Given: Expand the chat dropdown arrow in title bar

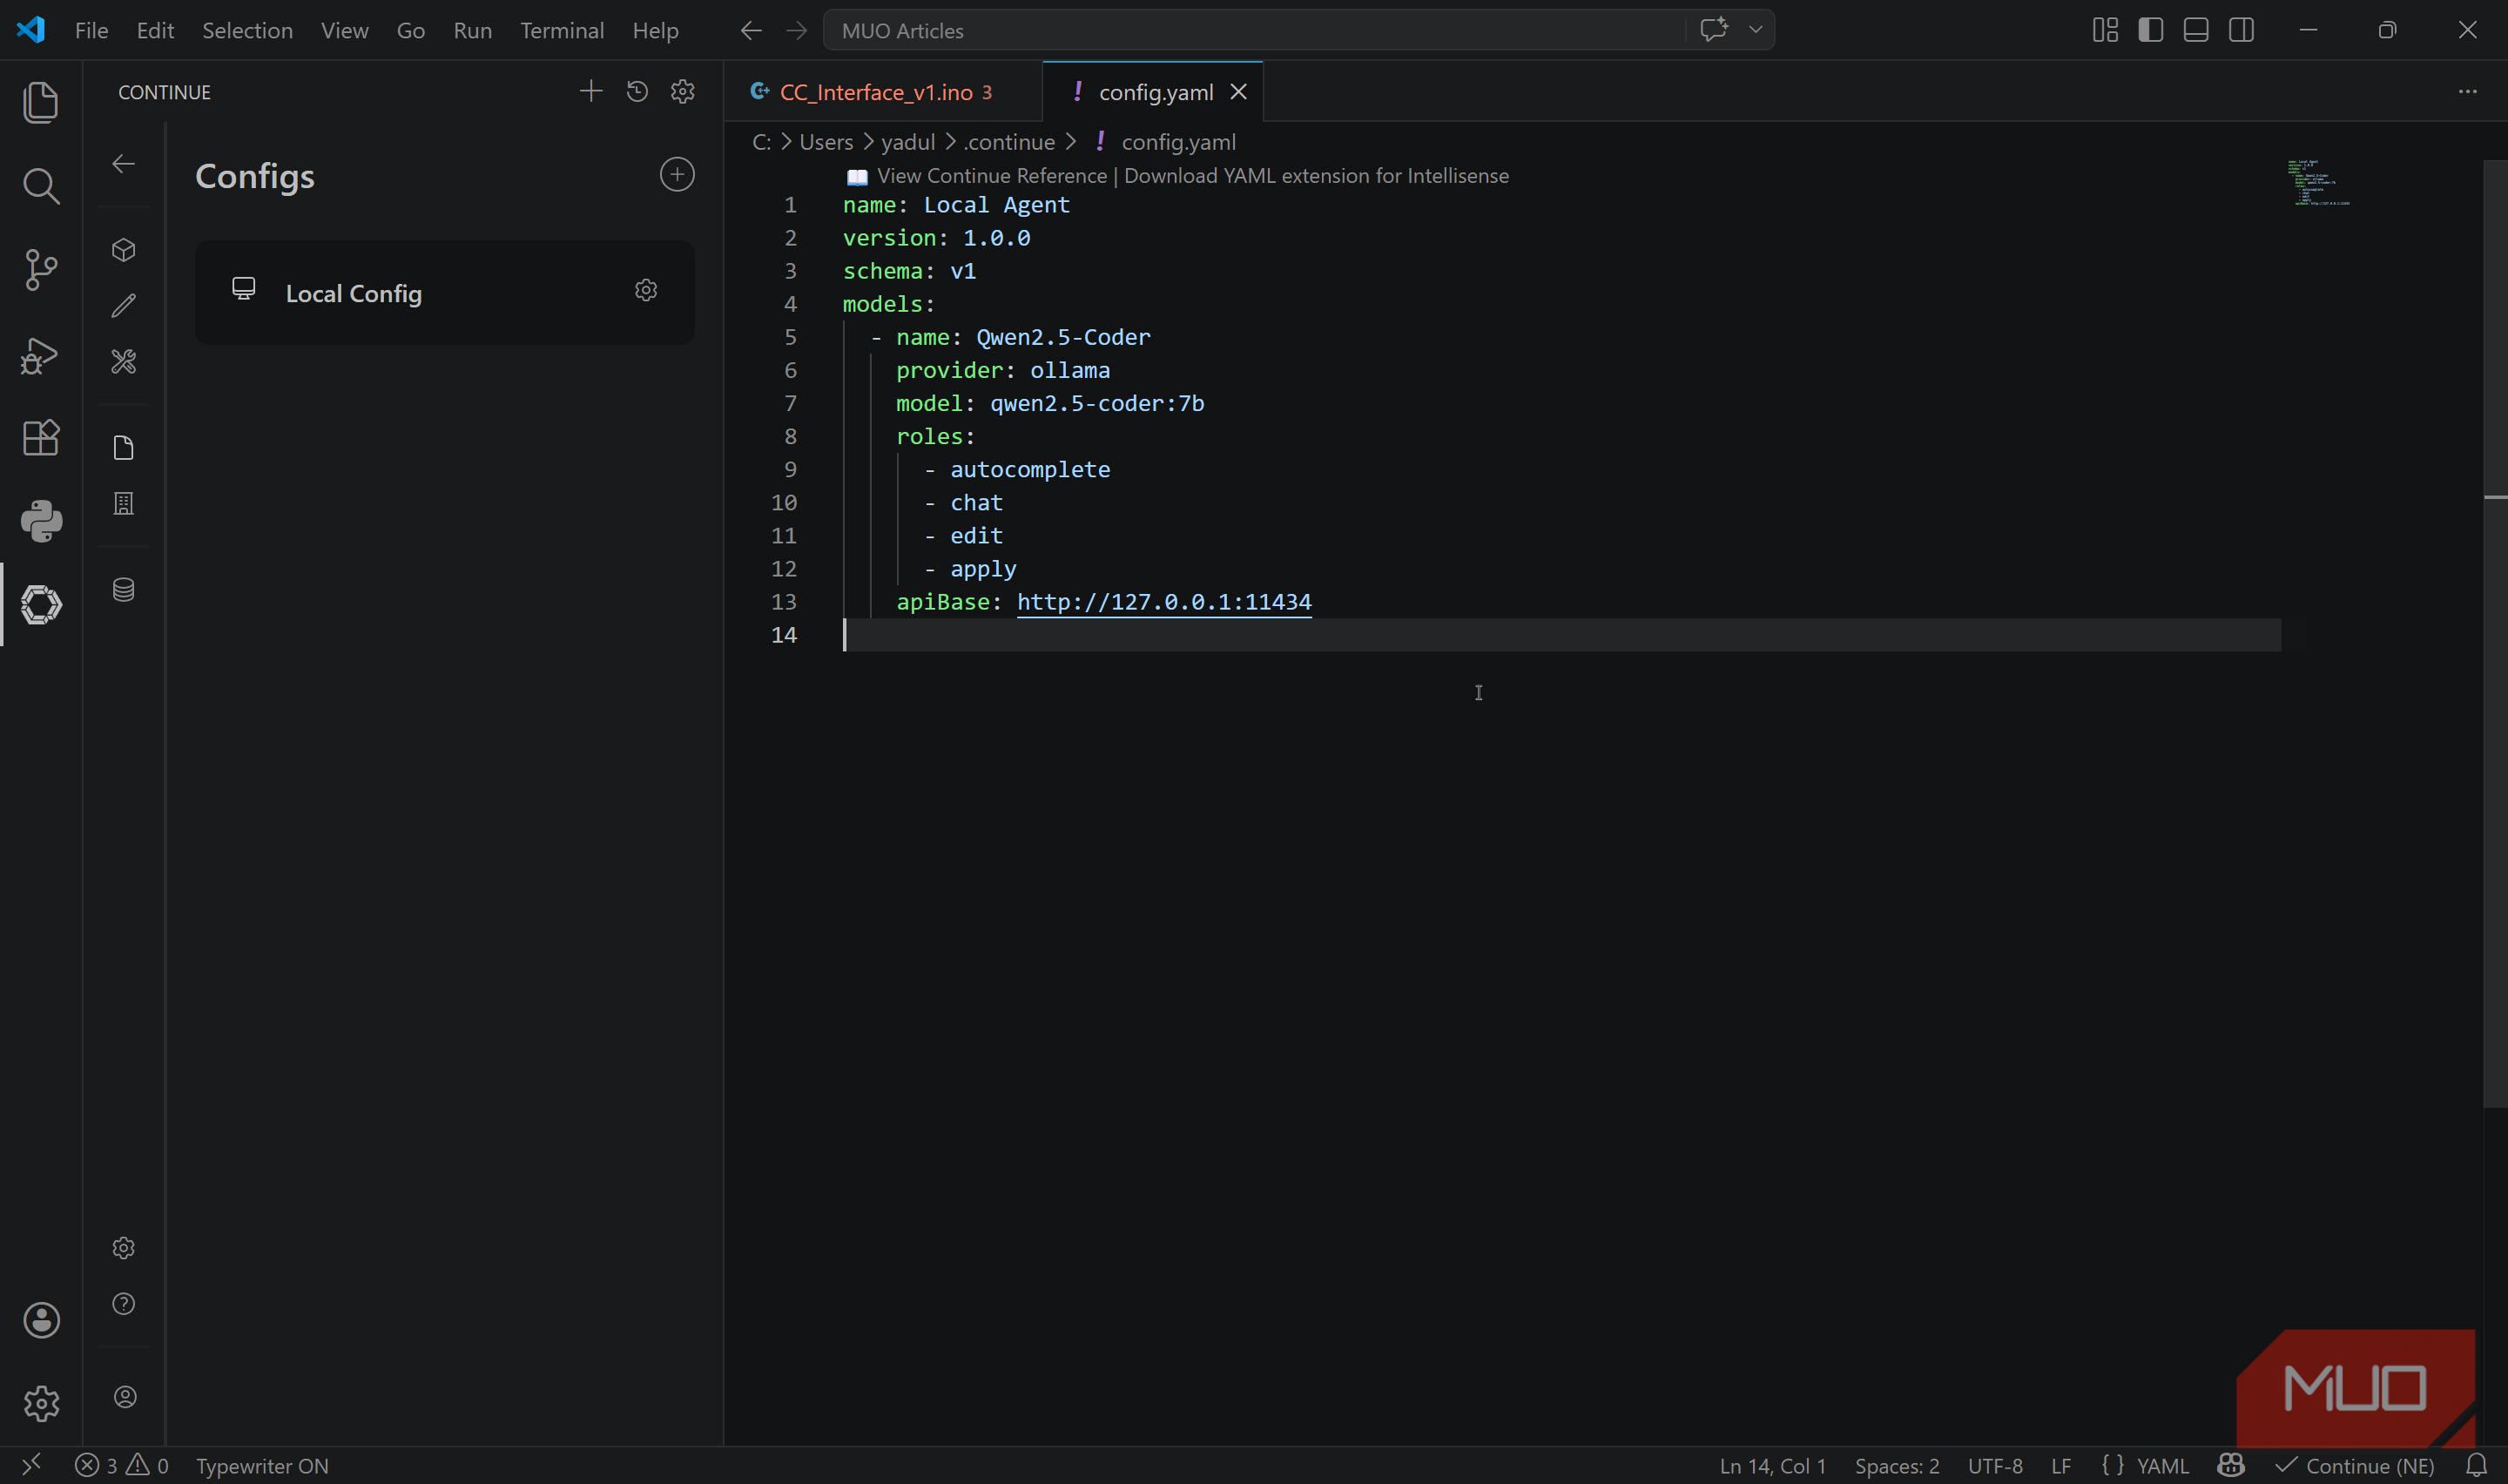Looking at the screenshot, I should point(1756,30).
